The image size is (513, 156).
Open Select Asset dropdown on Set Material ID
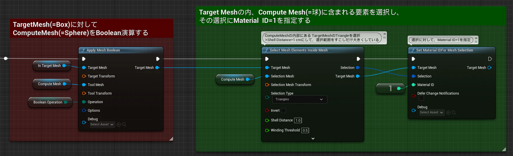[x=432, y=113]
